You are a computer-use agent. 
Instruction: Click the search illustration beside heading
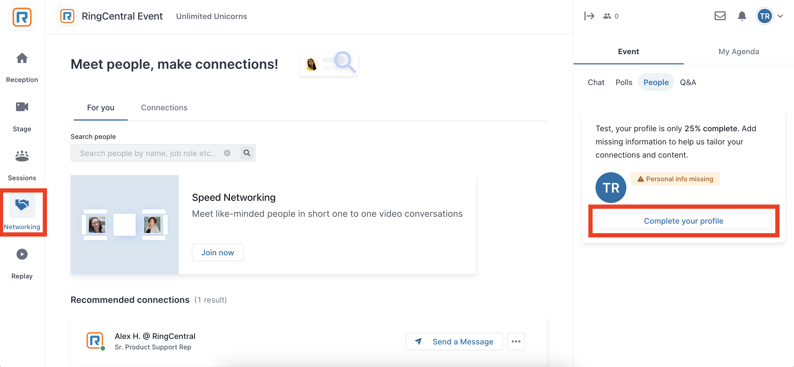[329, 63]
